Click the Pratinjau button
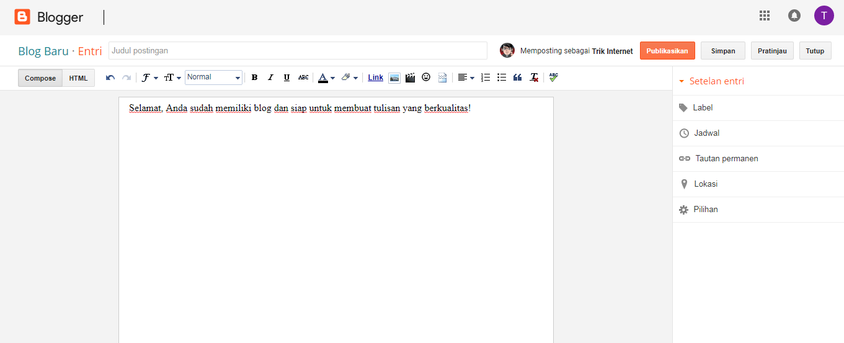Image resolution: width=844 pixels, height=343 pixels. tap(772, 51)
